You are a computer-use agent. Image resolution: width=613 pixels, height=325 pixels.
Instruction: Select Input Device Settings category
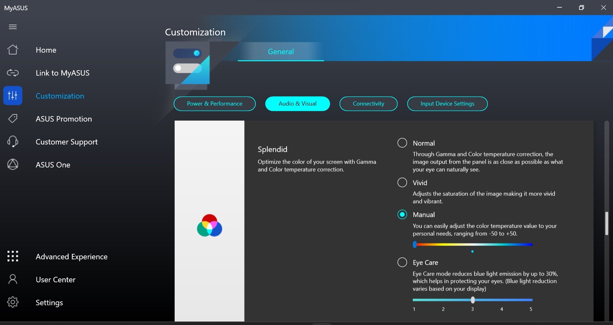[447, 104]
